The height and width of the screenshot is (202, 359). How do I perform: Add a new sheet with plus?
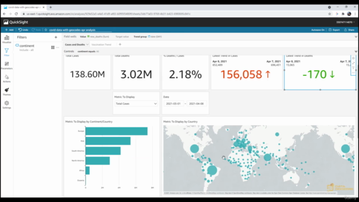[120, 44]
